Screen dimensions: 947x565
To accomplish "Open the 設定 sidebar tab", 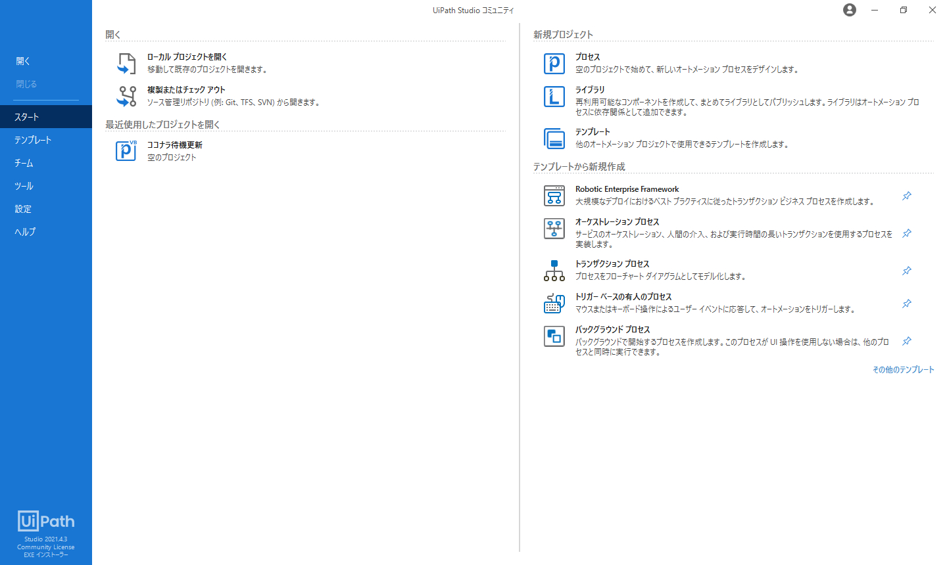I will (46, 209).
